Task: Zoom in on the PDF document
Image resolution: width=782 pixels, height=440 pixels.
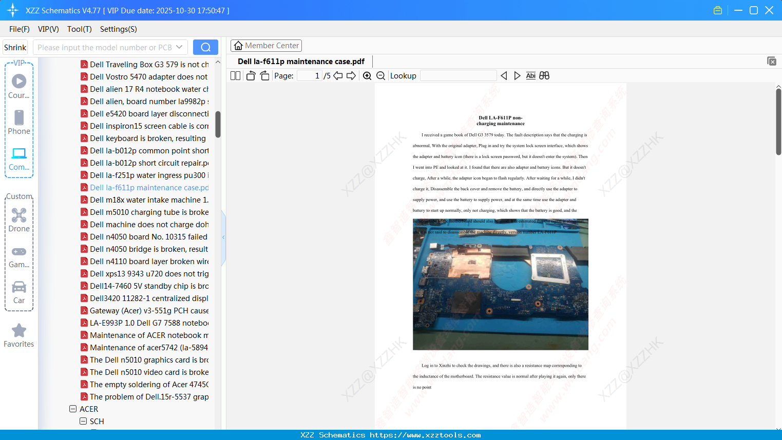Action: [x=367, y=75]
